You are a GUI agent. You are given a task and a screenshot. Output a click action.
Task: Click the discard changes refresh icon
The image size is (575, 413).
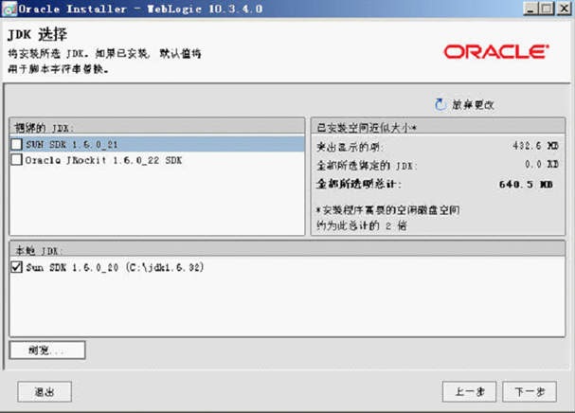440,104
